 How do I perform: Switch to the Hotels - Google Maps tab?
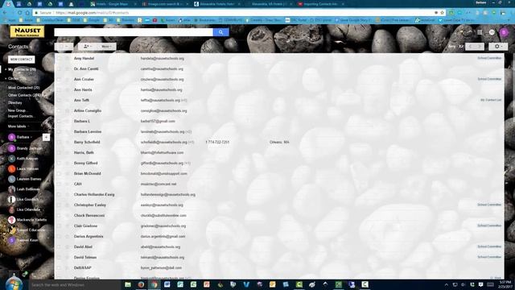[x=113, y=4]
